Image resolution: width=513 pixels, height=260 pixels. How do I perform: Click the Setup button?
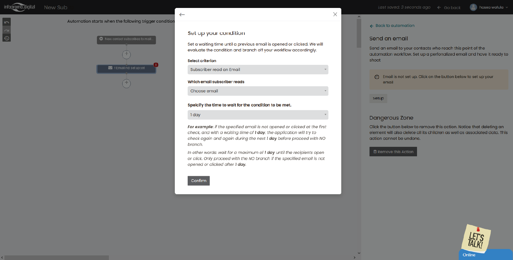pyautogui.click(x=378, y=98)
